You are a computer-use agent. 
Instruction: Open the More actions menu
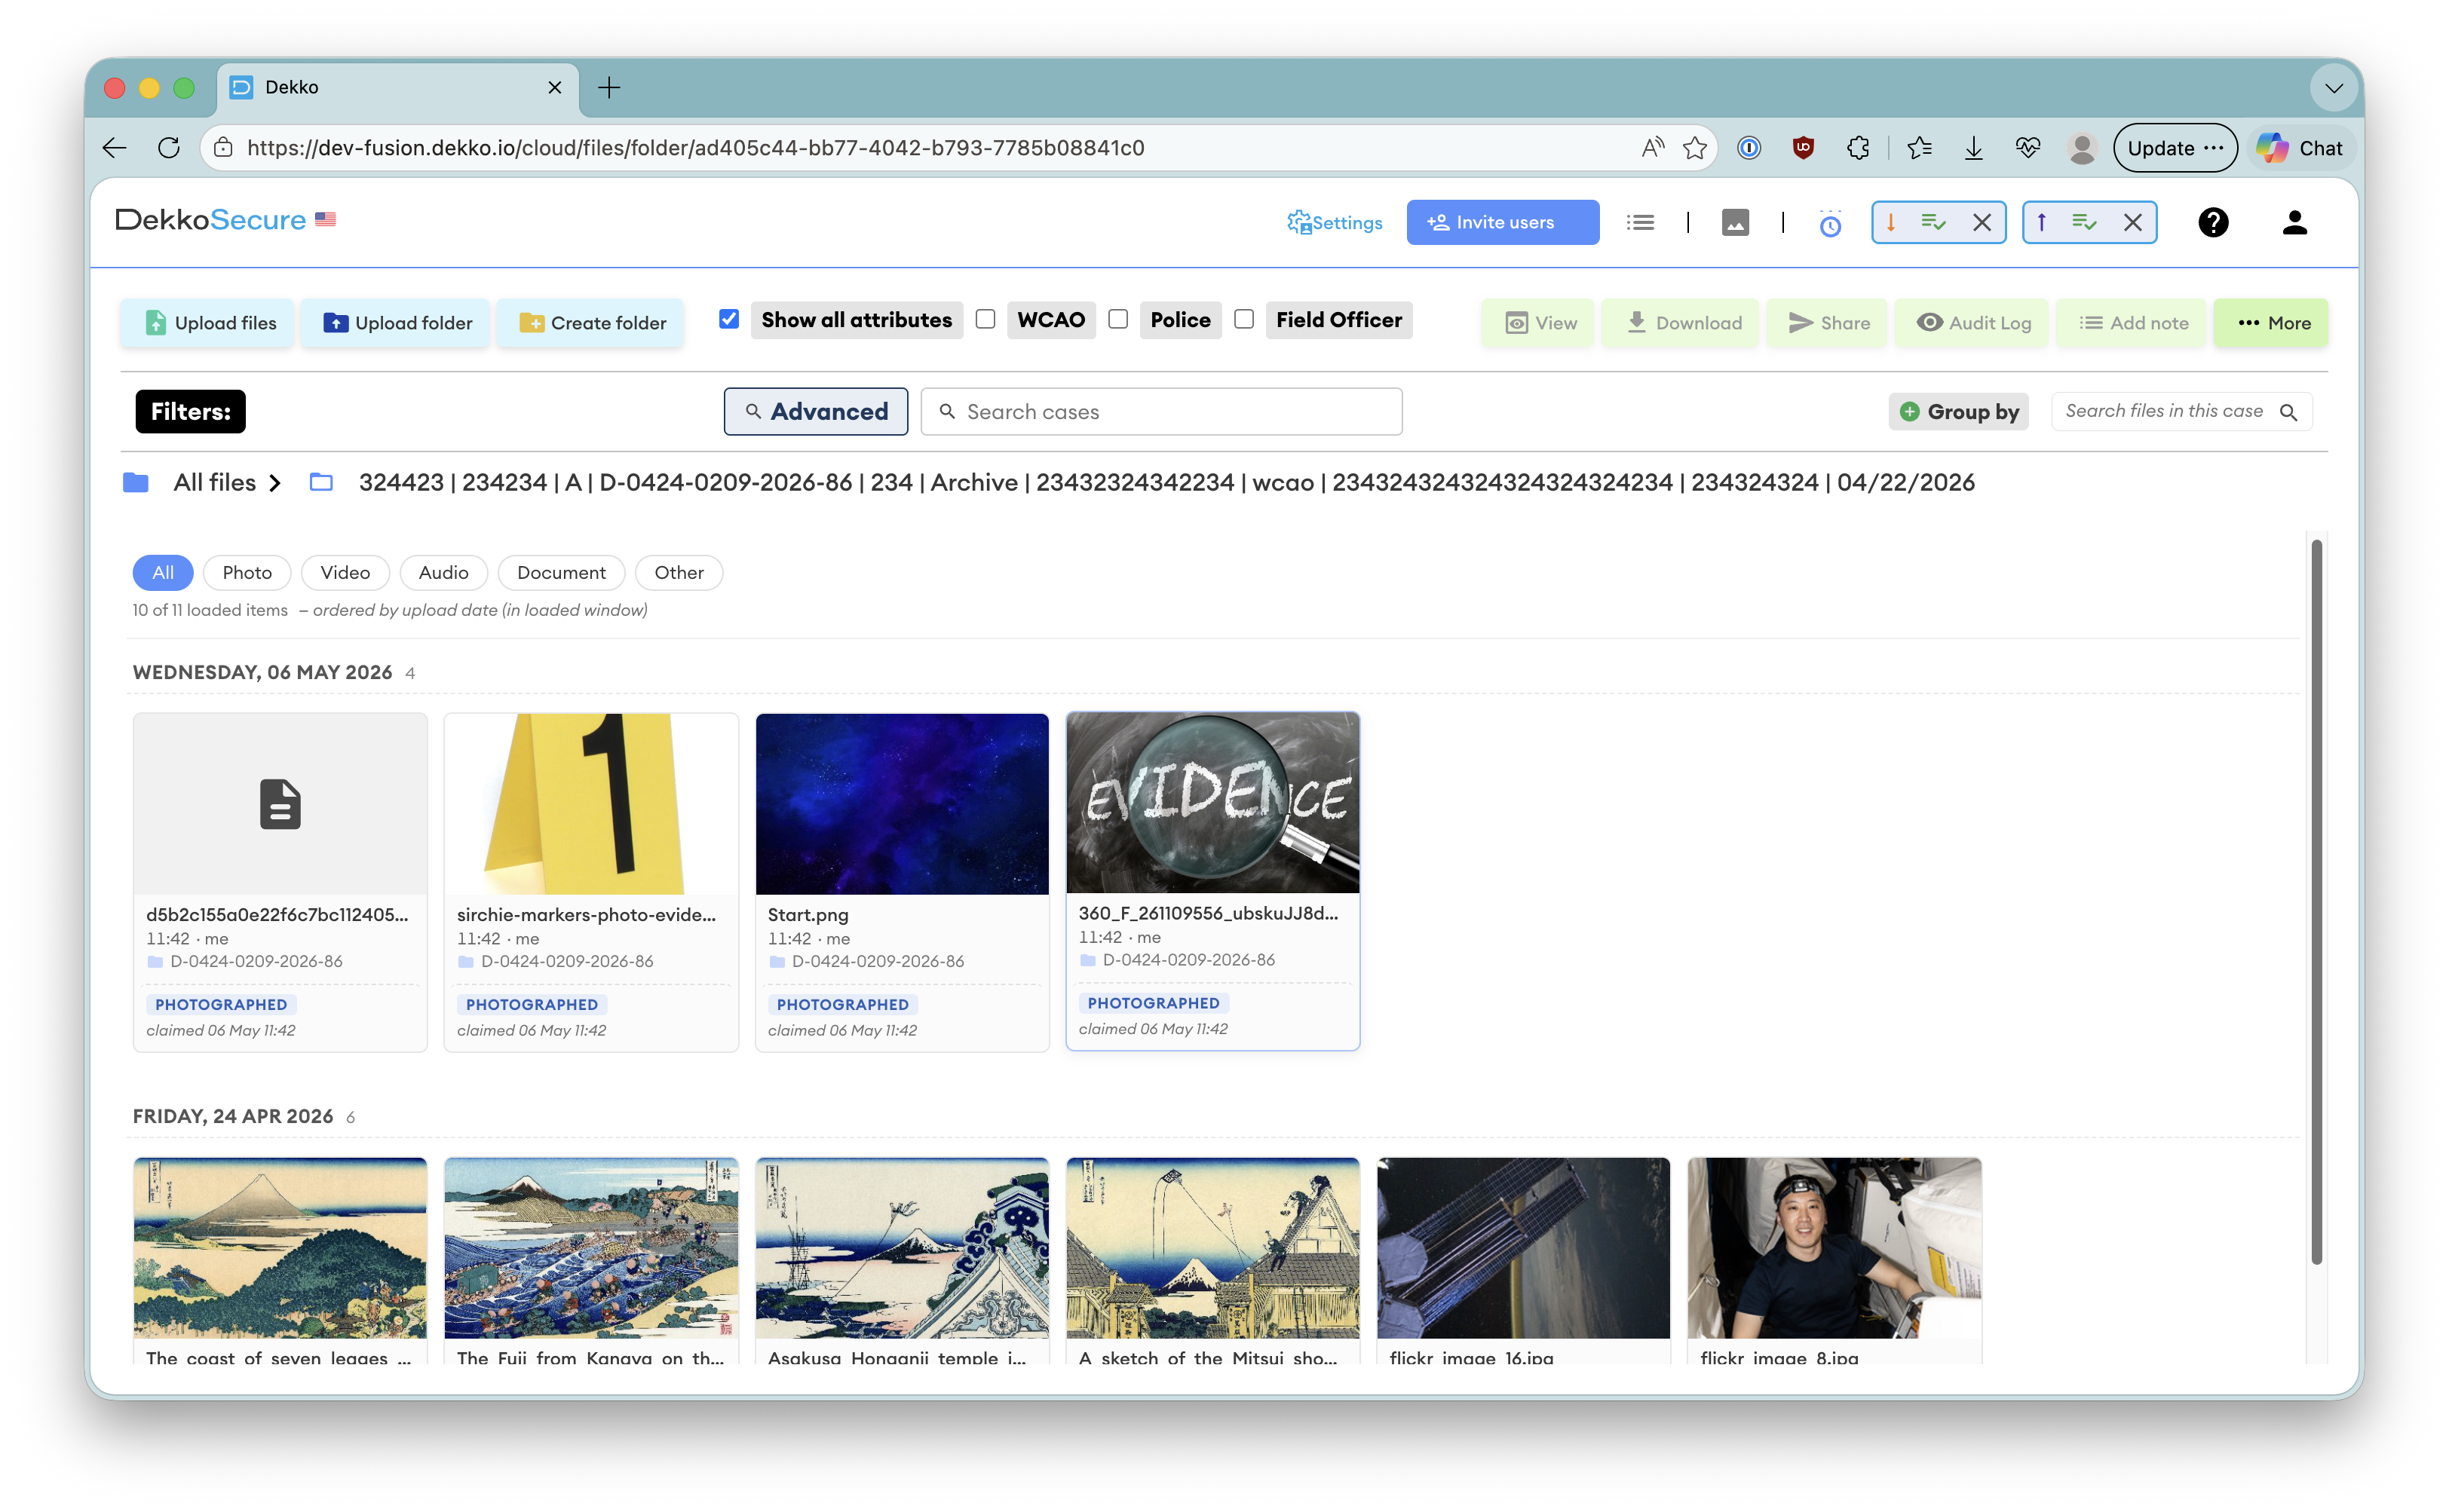(2271, 323)
